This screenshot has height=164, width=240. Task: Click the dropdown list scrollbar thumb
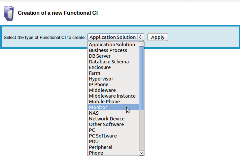click(141, 78)
